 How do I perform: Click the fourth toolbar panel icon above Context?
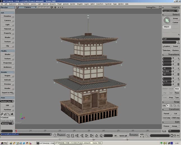pyautogui.click(x=12, y=114)
